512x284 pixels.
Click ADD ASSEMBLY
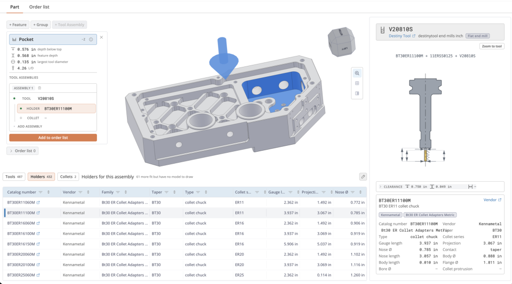coord(29,126)
